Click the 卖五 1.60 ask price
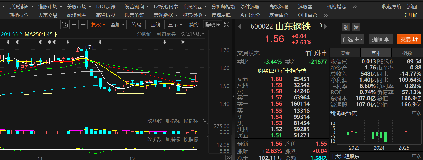423x160 pixels. (276, 79)
